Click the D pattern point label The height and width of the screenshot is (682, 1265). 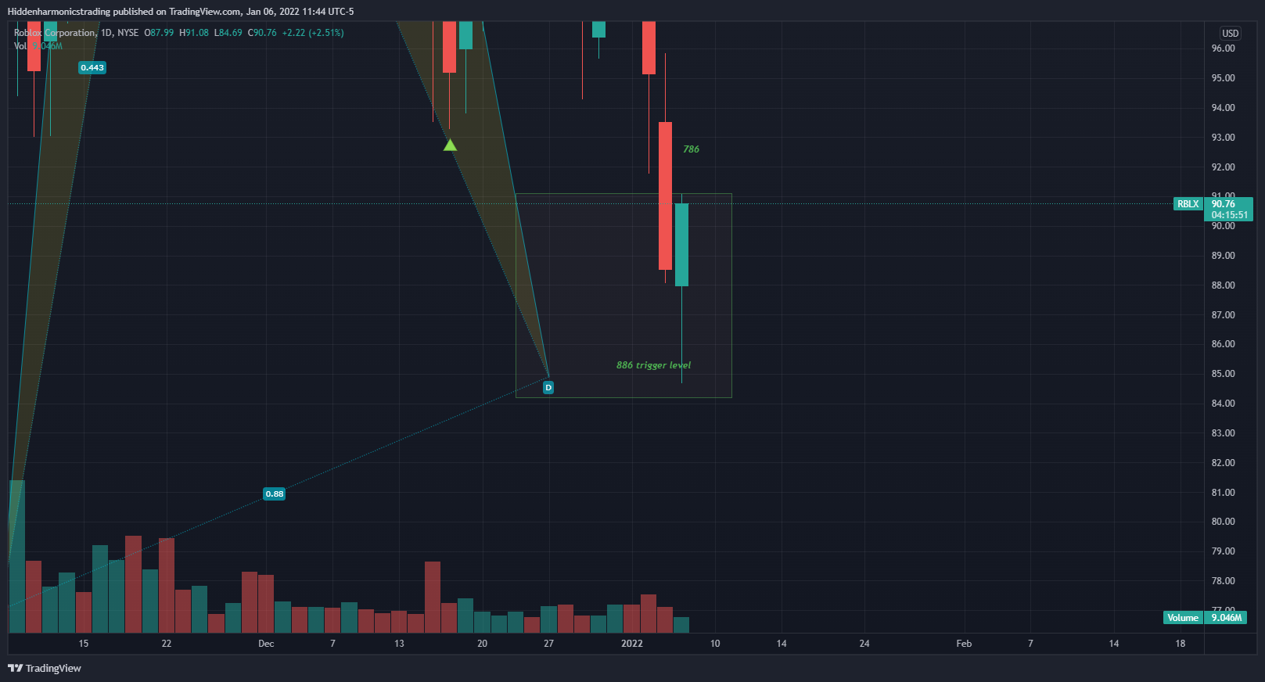coord(548,387)
